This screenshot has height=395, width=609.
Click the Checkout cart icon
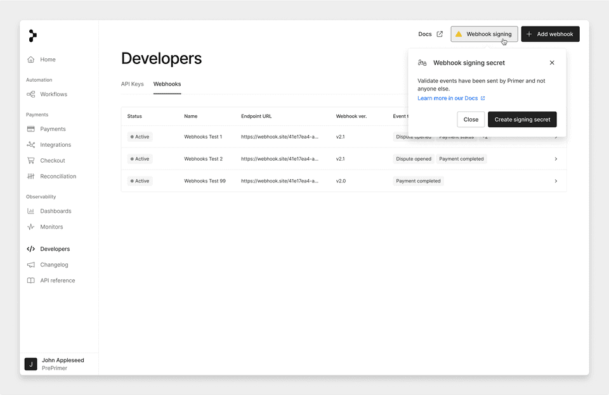coord(30,161)
